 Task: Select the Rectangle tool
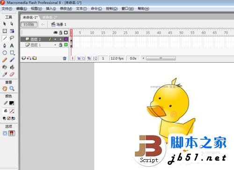tap(12, 53)
